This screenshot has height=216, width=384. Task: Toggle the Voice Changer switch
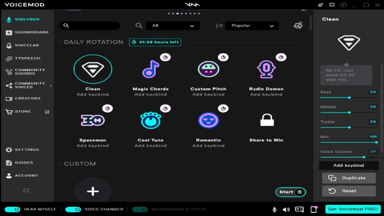click(73, 209)
